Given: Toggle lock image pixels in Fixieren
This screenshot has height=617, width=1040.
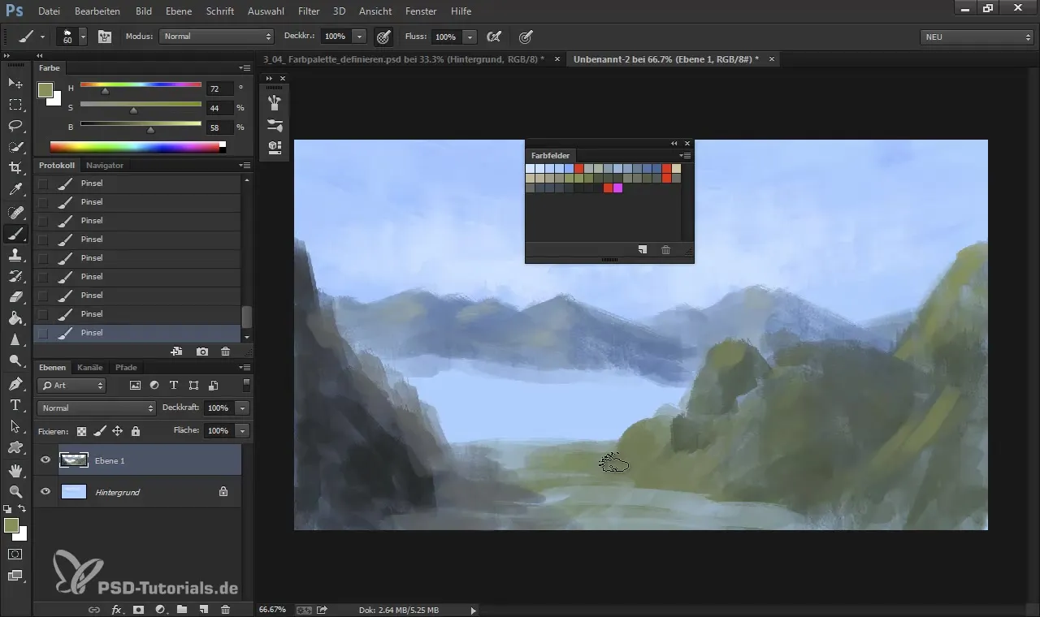Looking at the screenshot, I should pos(99,431).
